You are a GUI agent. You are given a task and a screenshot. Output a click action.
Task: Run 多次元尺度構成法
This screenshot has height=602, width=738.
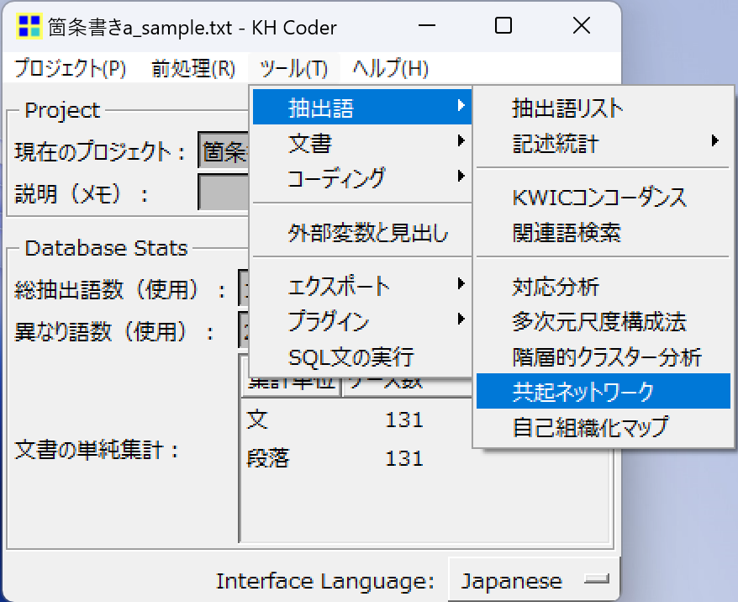point(604,321)
